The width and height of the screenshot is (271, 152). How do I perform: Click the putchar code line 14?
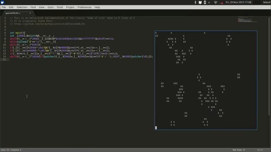point(81,57)
